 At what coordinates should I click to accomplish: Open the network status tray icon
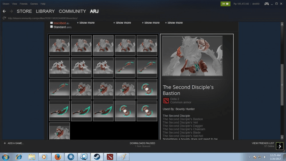[260, 157]
